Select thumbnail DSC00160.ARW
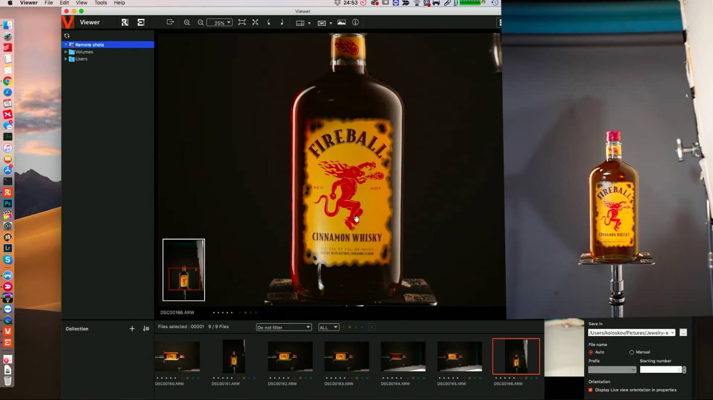 click(x=177, y=356)
